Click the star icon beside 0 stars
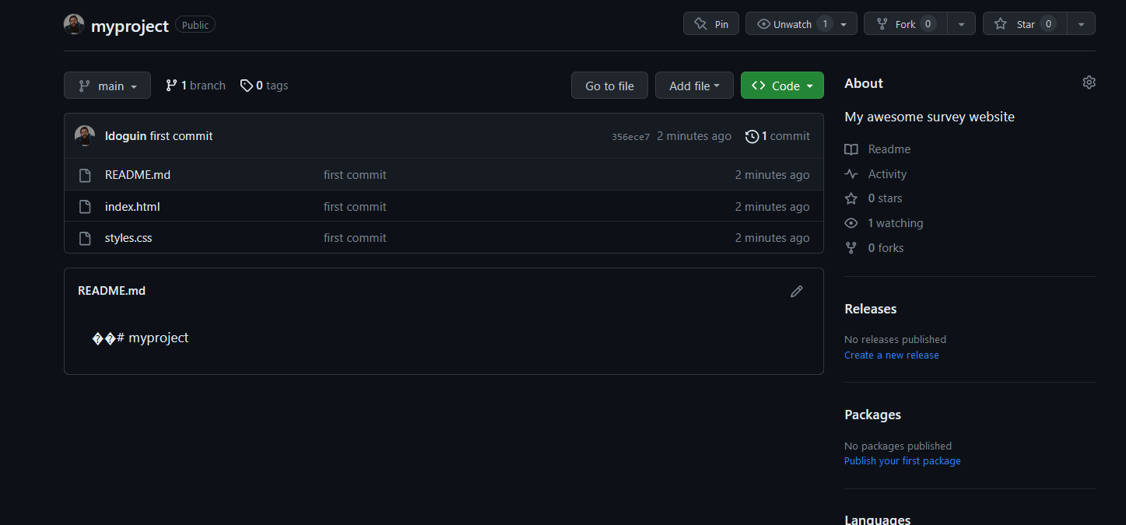This screenshot has width=1126, height=525. click(851, 198)
